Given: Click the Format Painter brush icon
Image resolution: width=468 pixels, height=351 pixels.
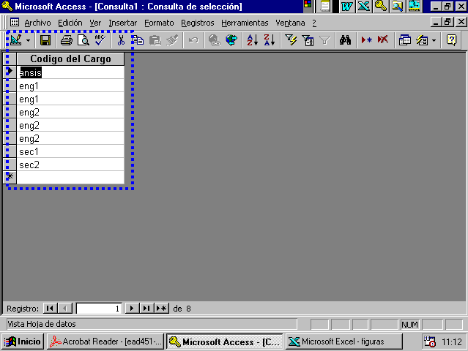Looking at the screenshot, I should (172, 40).
